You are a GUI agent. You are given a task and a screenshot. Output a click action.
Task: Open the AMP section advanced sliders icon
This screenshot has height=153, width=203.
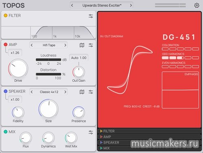click(91, 45)
